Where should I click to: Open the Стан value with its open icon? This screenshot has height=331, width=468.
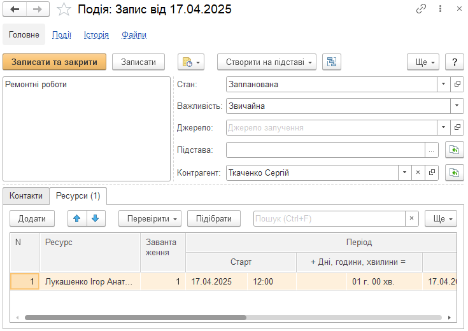click(457, 85)
